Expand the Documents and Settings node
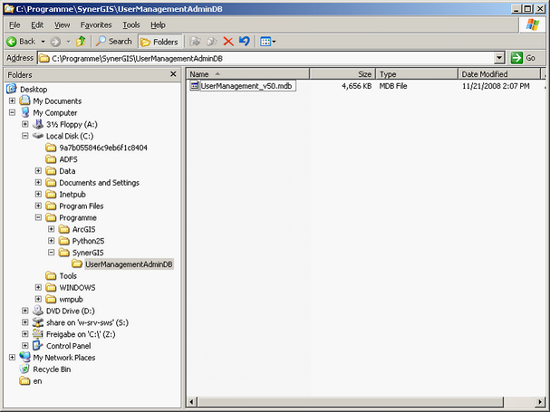Viewport: 550px width, 412px height. (x=38, y=182)
